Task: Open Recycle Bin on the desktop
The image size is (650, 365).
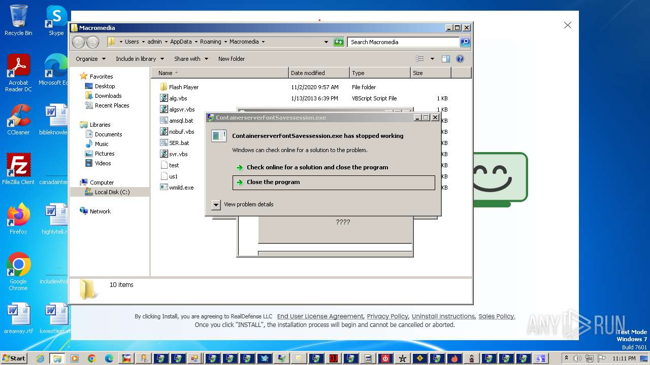Action: [18, 20]
